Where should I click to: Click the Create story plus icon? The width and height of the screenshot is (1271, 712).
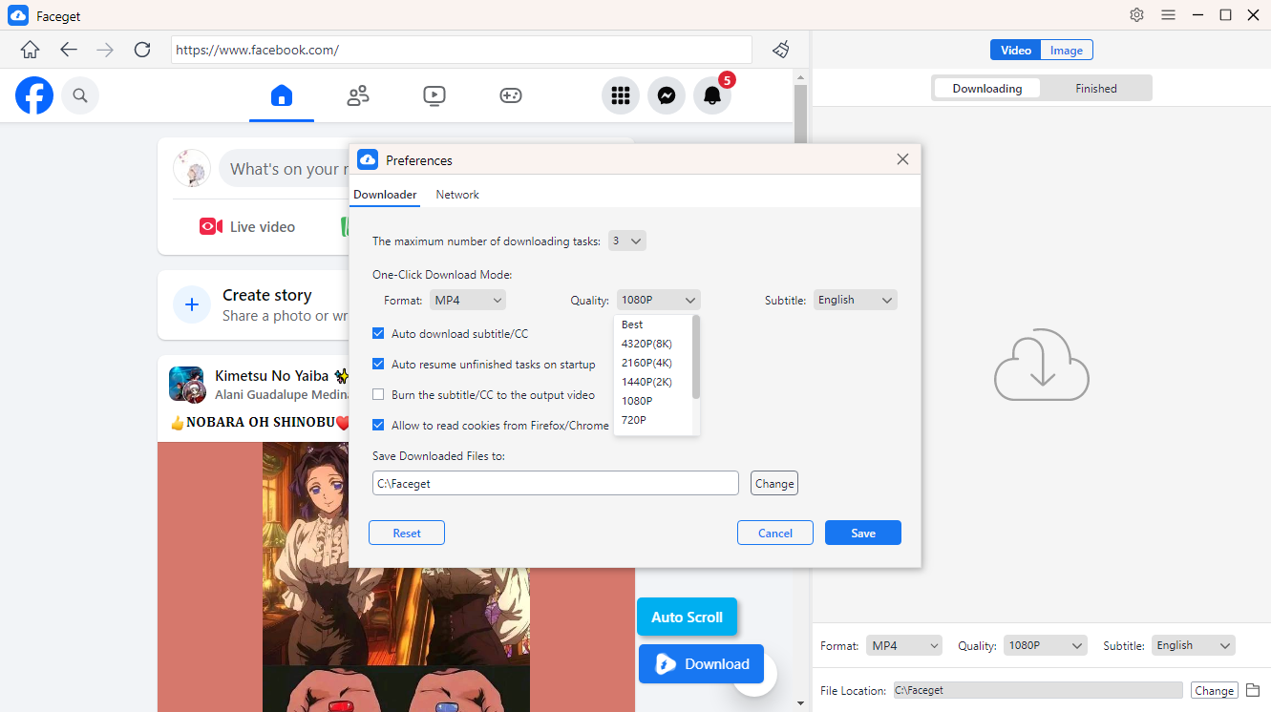point(192,304)
